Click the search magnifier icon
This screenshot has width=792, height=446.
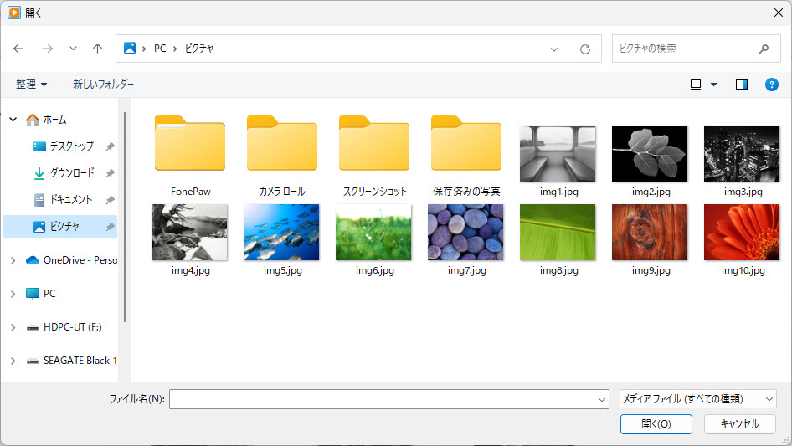point(764,49)
